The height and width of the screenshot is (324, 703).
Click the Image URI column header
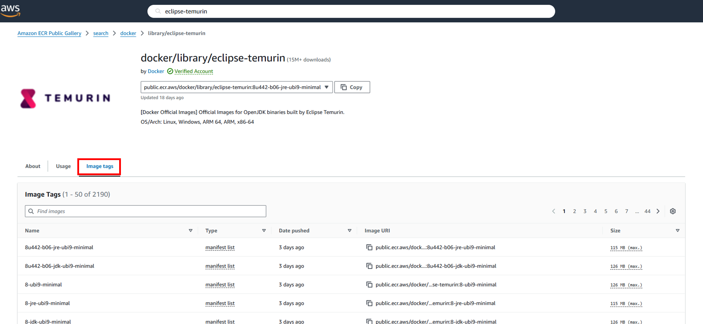tap(377, 230)
